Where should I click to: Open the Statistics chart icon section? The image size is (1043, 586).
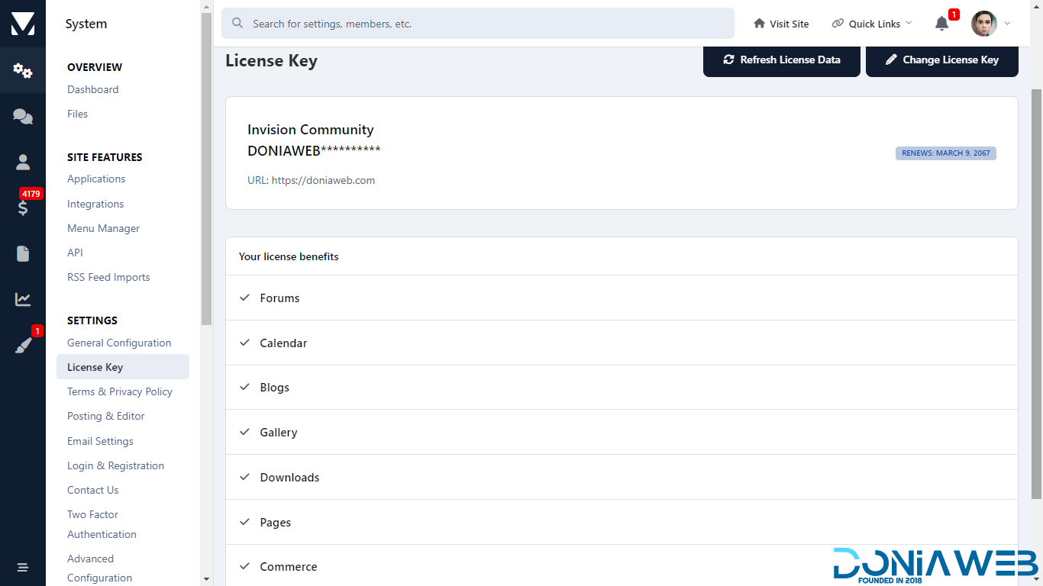click(x=23, y=299)
